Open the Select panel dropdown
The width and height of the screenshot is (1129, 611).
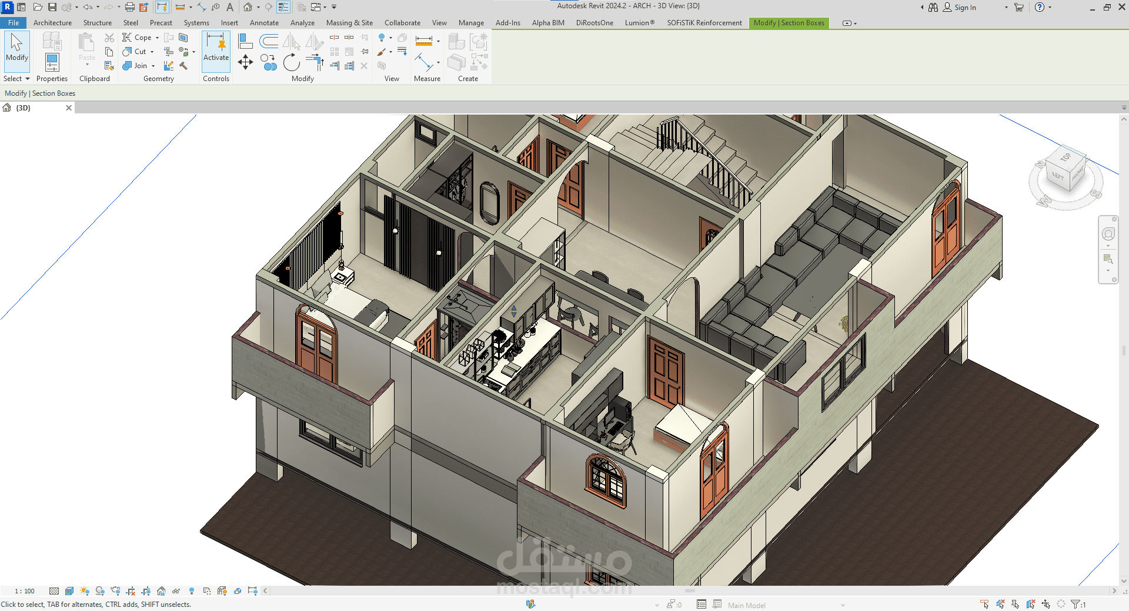[16, 79]
